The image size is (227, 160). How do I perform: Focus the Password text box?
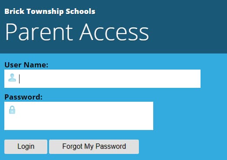79,116
